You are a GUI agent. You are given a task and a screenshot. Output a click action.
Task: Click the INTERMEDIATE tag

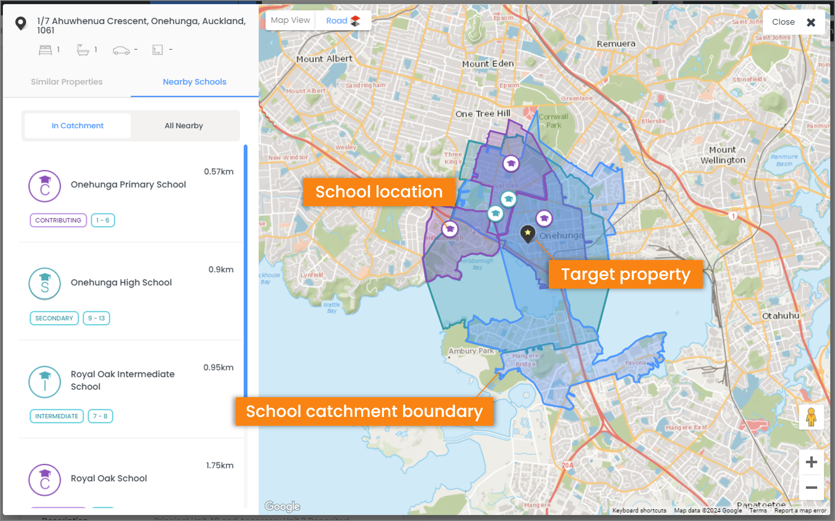(x=57, y=416)
